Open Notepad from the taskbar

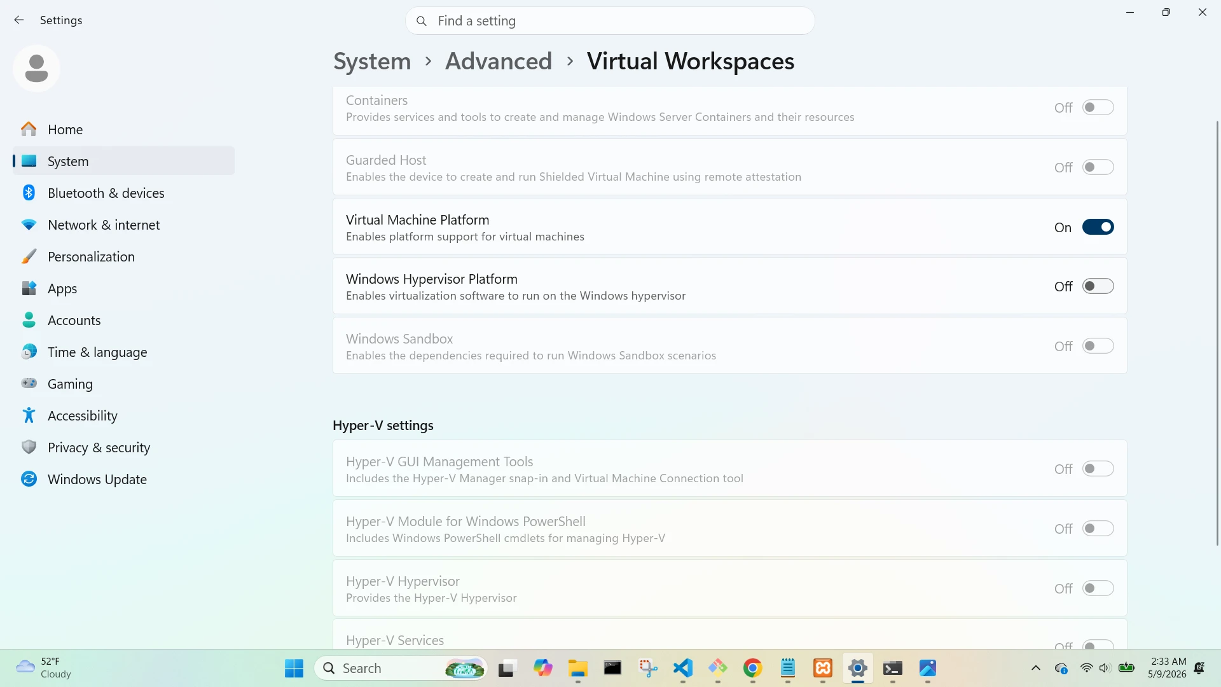788,668
